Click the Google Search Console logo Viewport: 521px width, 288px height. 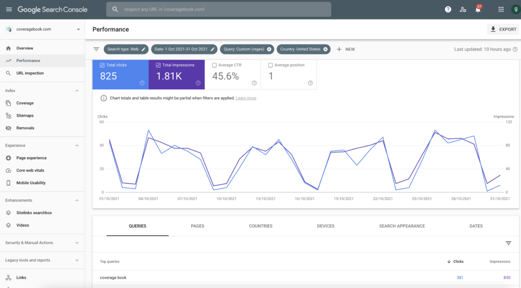click(52, 10)
